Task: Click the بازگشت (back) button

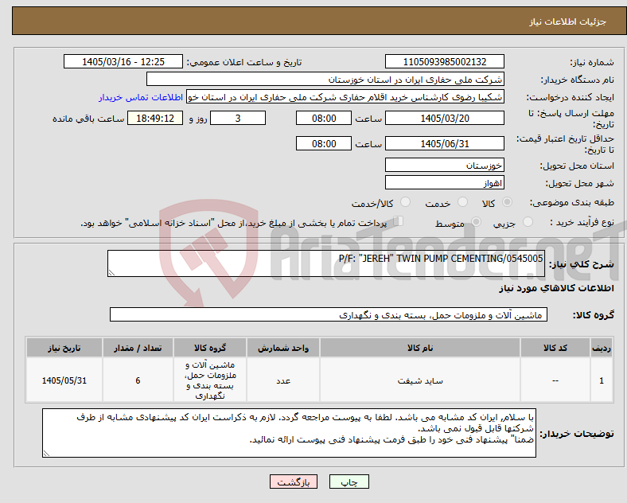Action: pyautogui.click(x=294, y=482)
